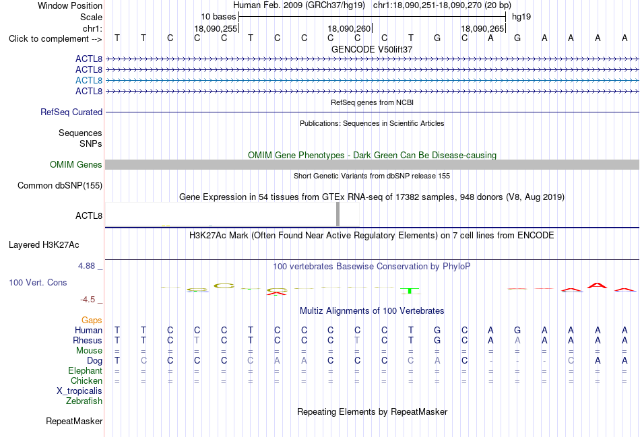
Task: Click the 'SNPs' publications sub-label
Action: [x=91, y=143]
